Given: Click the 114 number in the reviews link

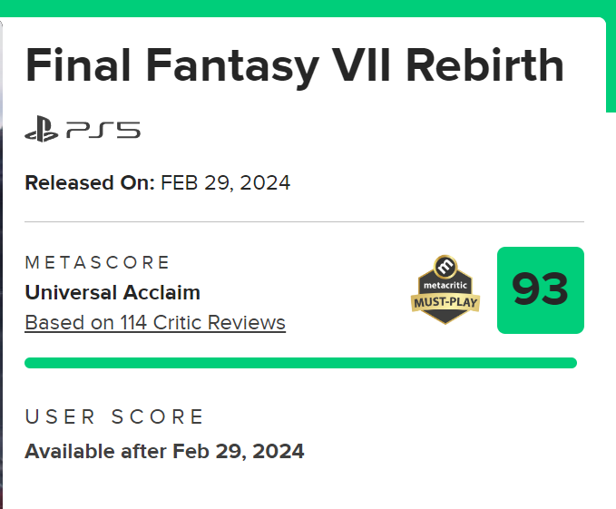Looking at the screenshot, I should click(136, 322).
